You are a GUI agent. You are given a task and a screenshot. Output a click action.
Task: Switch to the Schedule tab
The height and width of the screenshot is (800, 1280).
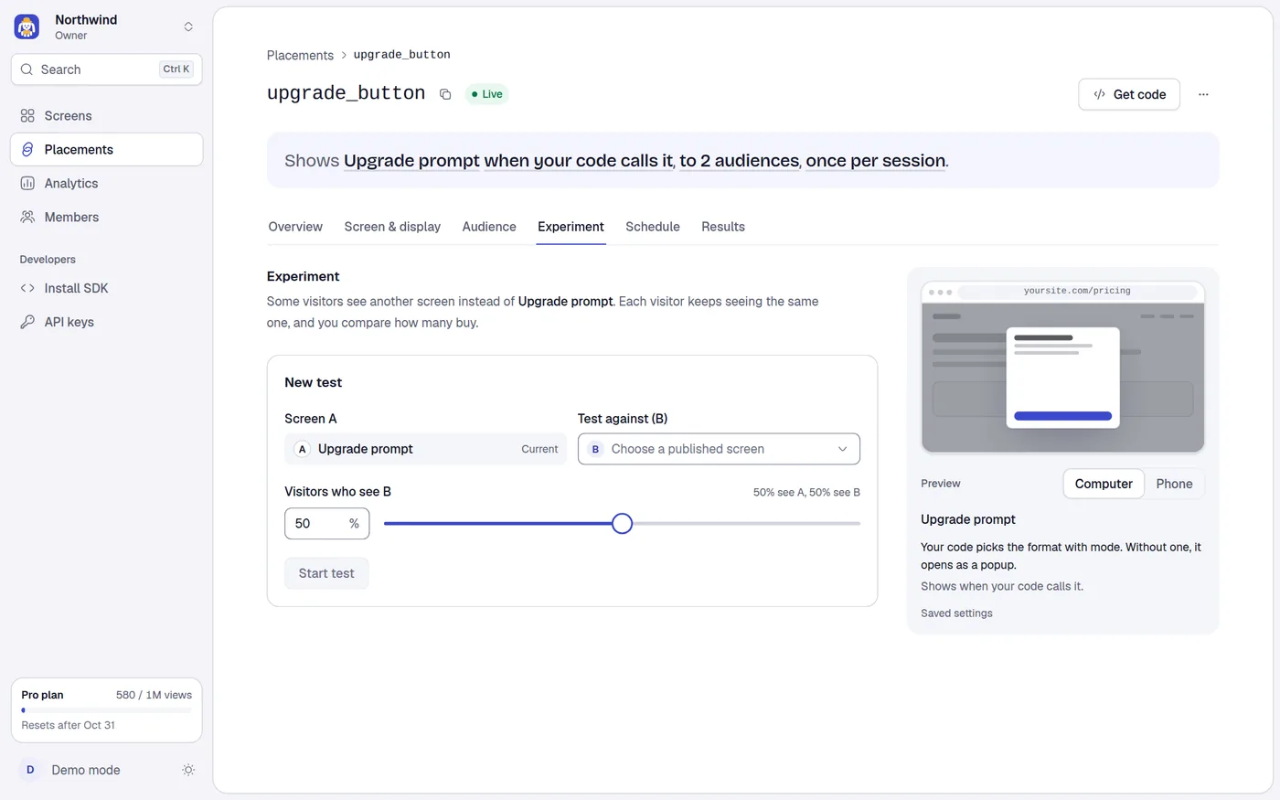click(653, 227)
